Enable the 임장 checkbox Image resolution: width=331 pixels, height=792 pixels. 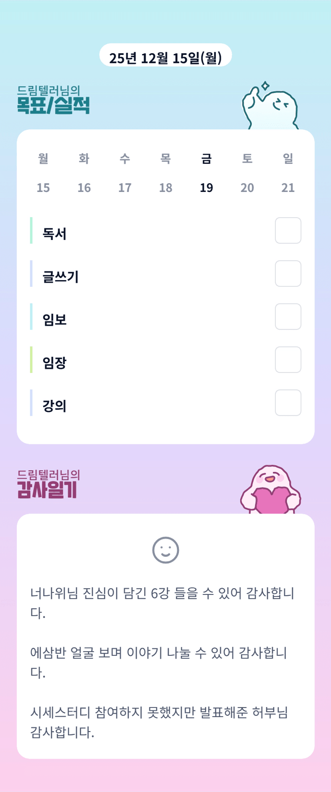click(288, 360)
